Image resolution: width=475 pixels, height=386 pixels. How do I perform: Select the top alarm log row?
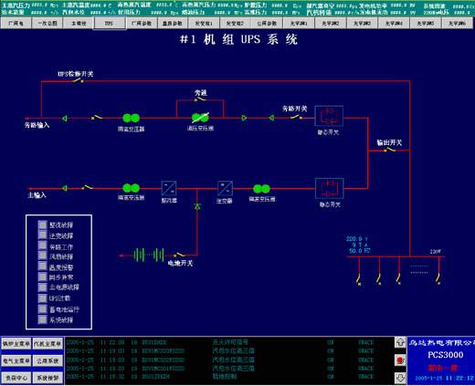pyautogui.click(x=229, y=342)
